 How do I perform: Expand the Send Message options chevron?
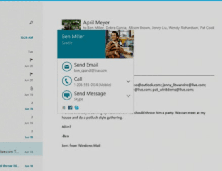(x=128, y=96)
